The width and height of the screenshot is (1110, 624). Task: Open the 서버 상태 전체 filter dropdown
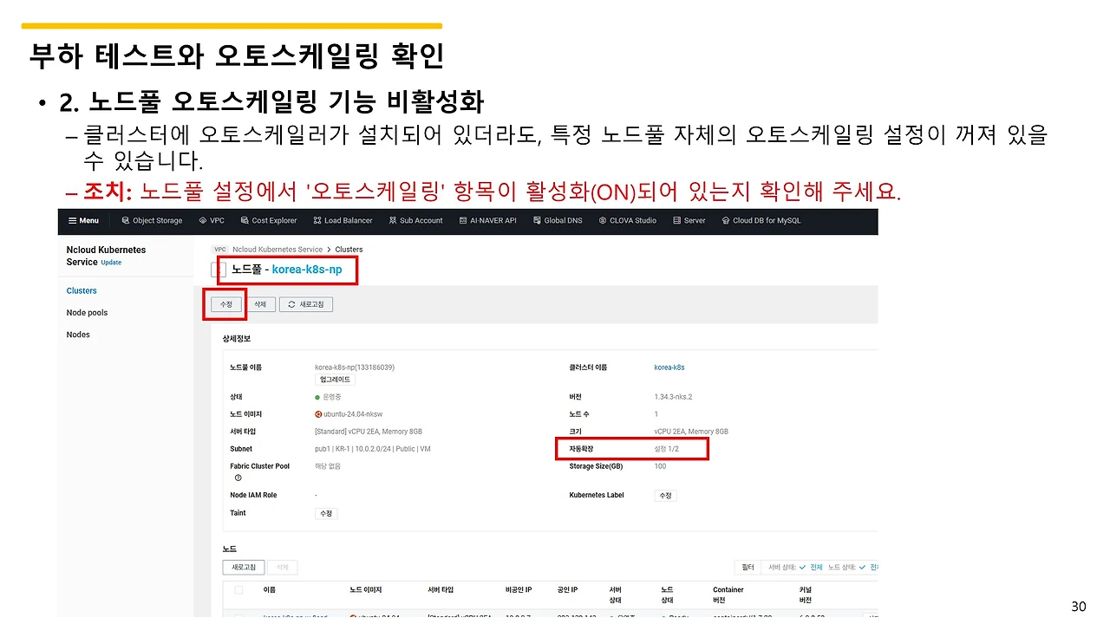click(x=817, y=567)
